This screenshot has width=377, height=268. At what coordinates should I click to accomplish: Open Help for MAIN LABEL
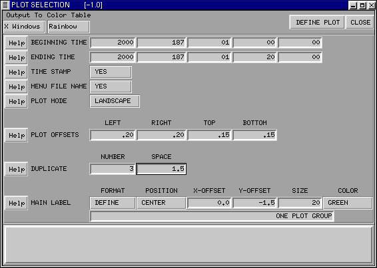click(17, 203)
